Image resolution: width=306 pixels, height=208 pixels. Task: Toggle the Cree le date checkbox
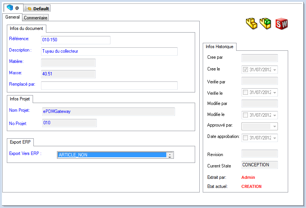coord(245,69)
